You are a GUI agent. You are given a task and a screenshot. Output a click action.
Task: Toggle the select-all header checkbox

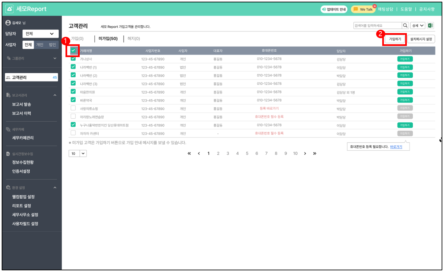click(x=73, y=51)
